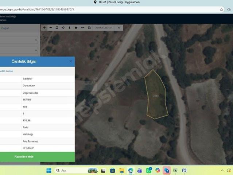This screenshot has height=175, width=233.
Task: Click the taskbar Ara search box
Action: pos(76,171)
